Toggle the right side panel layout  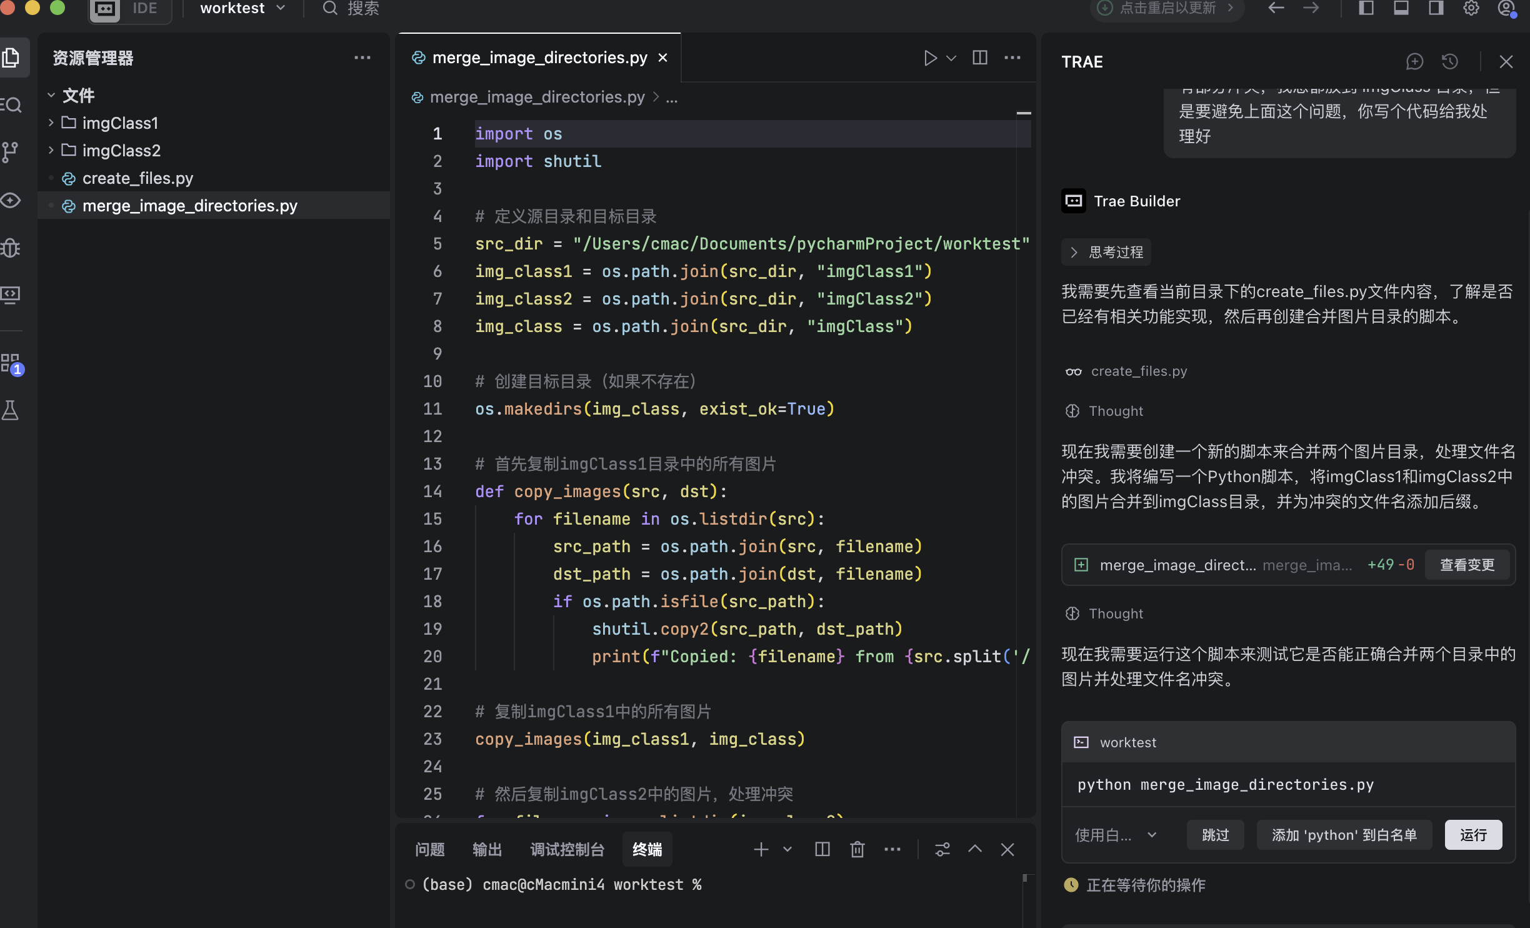(1436, 8)
